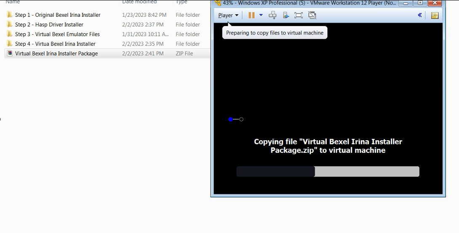Collapse the toolbar with double chevron

419,15
